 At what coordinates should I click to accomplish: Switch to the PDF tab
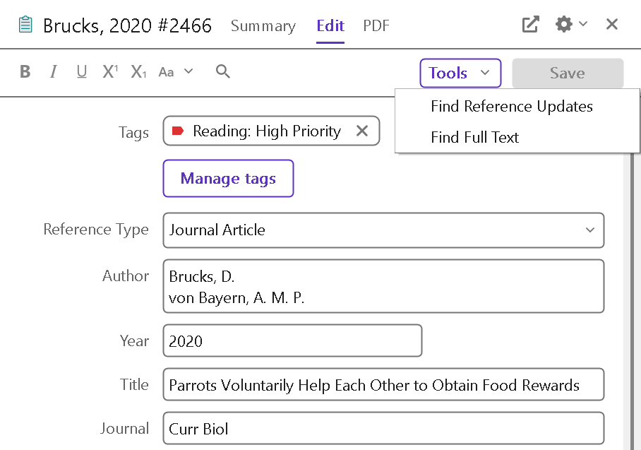[376, 26]
